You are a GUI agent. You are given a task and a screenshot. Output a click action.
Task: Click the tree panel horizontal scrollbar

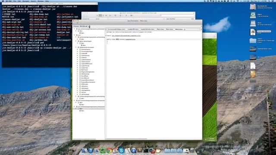[x=85, y=139]
